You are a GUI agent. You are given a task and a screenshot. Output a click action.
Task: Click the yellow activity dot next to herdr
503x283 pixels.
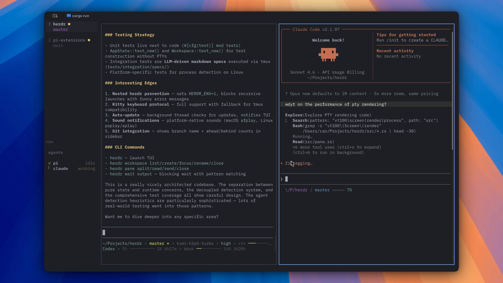(69, 24)
